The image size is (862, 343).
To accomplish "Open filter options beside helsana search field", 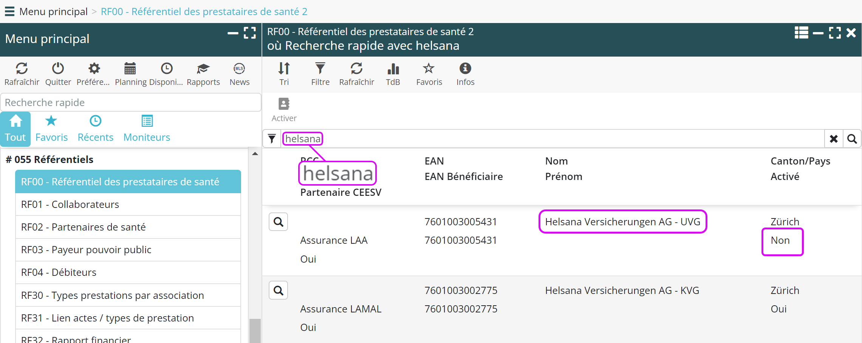I will (x=272, y=139).
